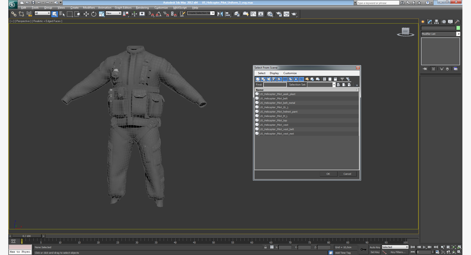
Task: Click the time slider 0 / 100 handle
Action: [x=27, y=236]
